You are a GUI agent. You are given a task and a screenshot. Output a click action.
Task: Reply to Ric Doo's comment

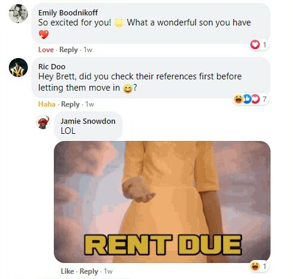(70, 104)
